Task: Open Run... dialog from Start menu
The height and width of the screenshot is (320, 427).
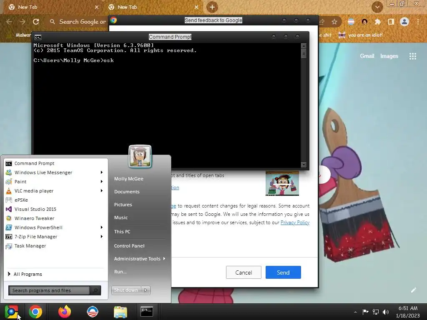Action: click(x=121, y=272)
